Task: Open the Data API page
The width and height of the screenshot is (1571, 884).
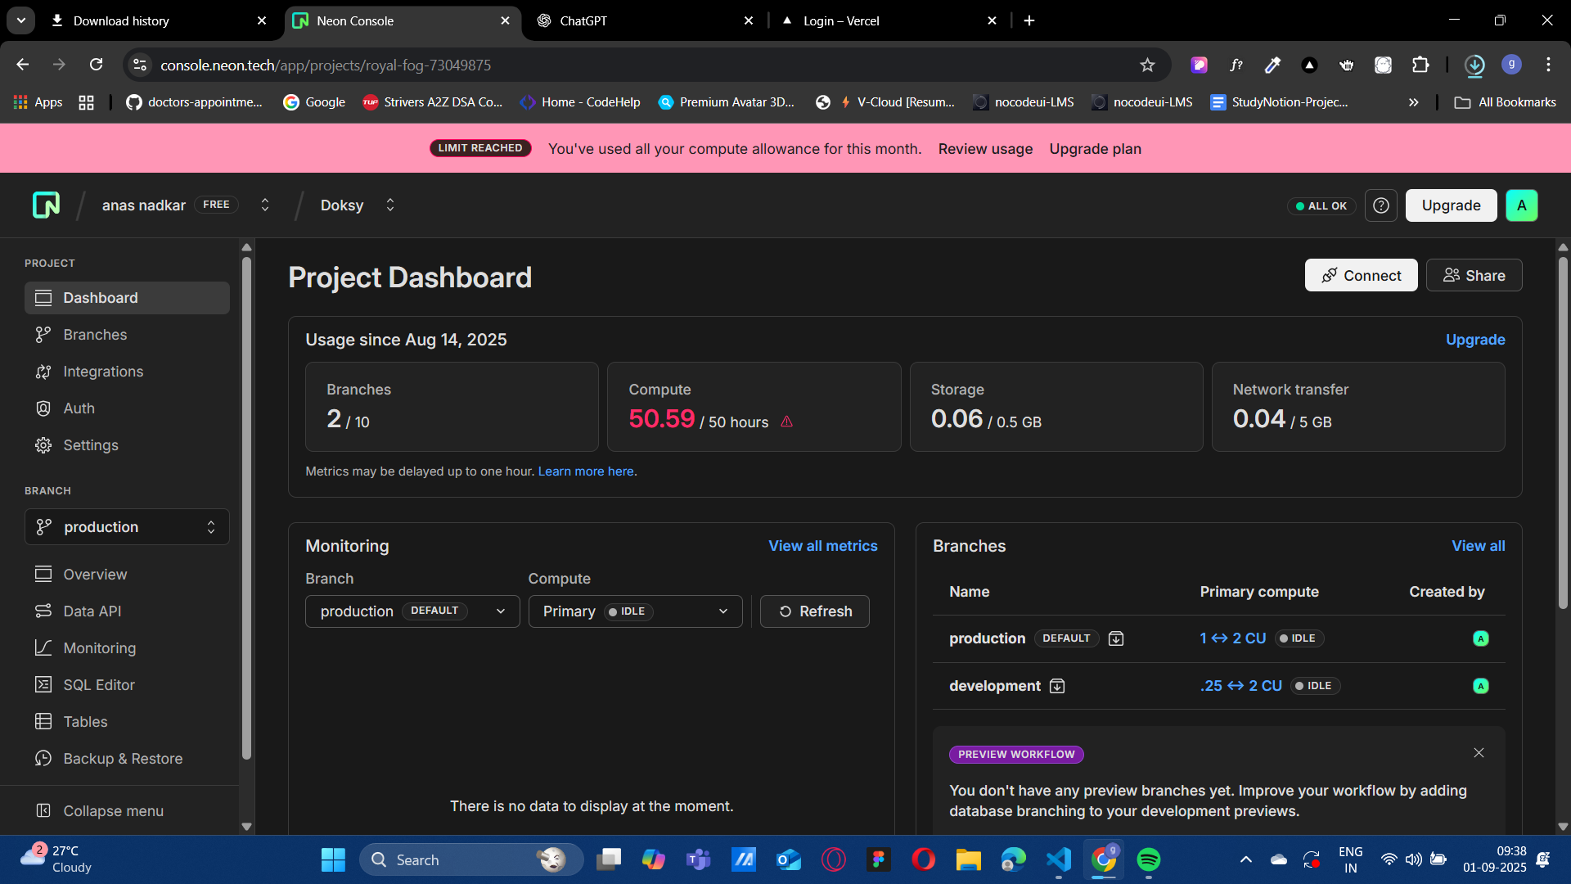Action: (x=127, y=611)
